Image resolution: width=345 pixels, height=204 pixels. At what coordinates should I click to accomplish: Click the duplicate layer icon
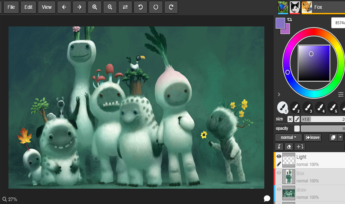pos(333,138)
